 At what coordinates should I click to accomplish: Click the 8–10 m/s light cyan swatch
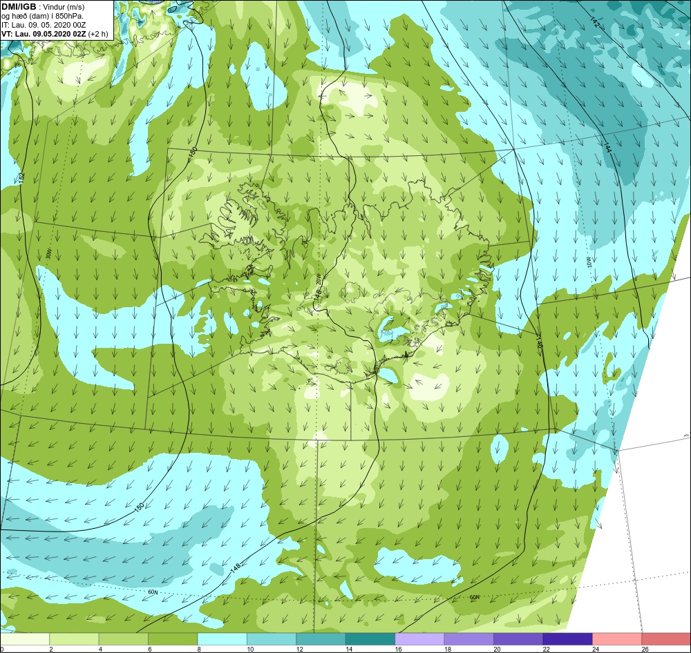click(222, 639)
